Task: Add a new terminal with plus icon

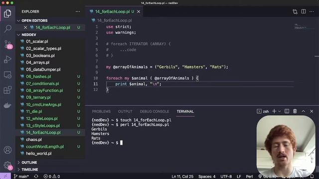Action: [274, 111]
